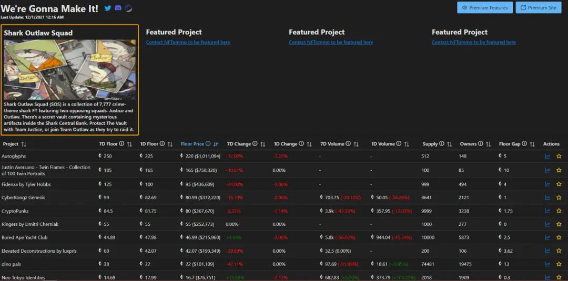Open chart for dino pals
The width and height of the screenshot is (568, 281).
(x=547, y=264)
